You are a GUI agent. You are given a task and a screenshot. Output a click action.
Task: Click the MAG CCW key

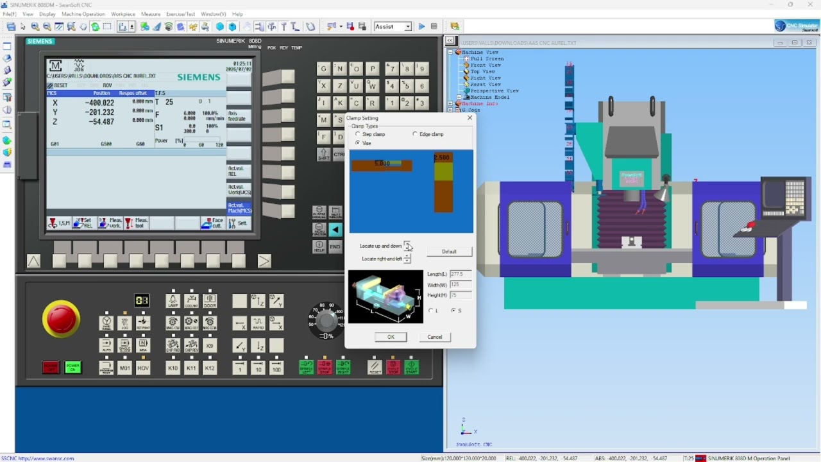pos(210,323)
